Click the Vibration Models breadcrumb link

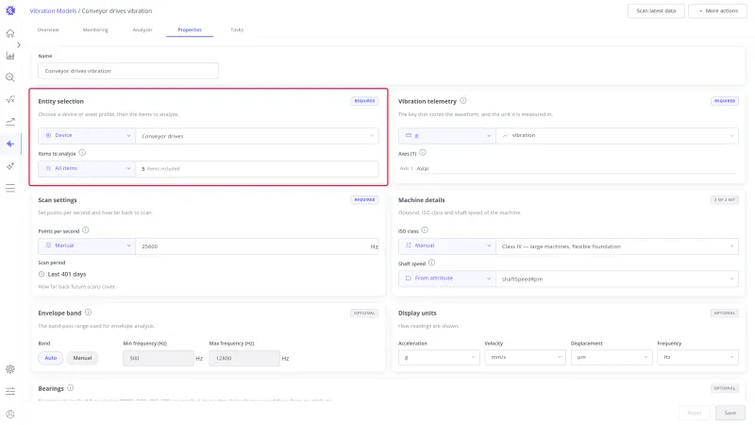(53, 10)
